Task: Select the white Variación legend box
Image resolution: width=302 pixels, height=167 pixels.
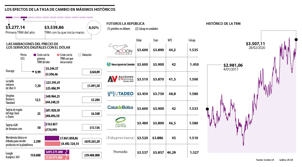Action: pos(80,55)
